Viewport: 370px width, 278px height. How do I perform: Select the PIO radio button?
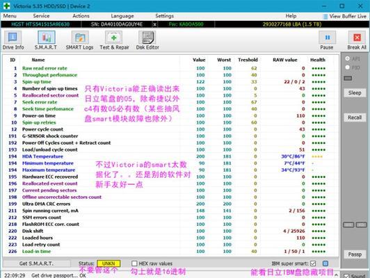(x=347, y=67)
